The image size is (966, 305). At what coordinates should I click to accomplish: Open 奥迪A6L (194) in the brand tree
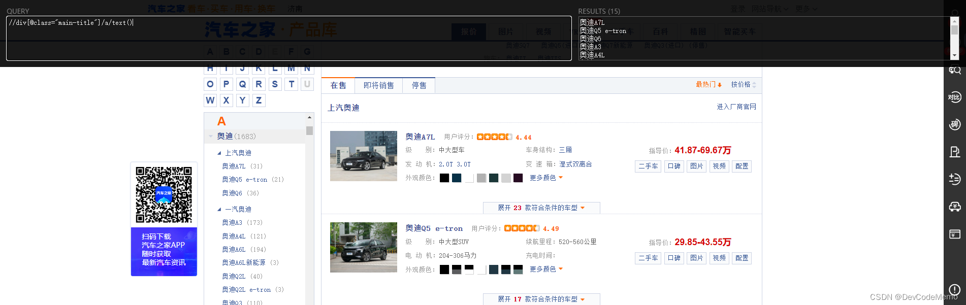point(244,250)
